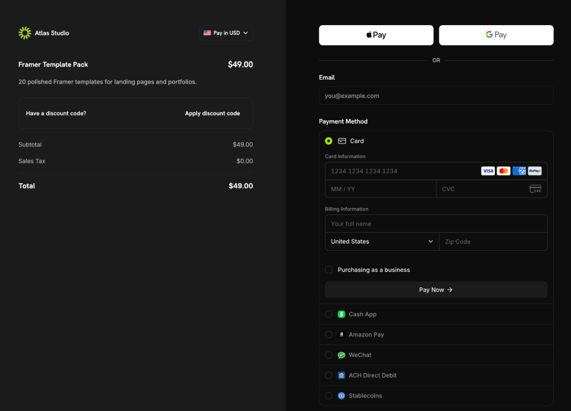The image size is (571, 411).
Task: Open the Pay in USD currency dropdown
Action: [226, 33]
